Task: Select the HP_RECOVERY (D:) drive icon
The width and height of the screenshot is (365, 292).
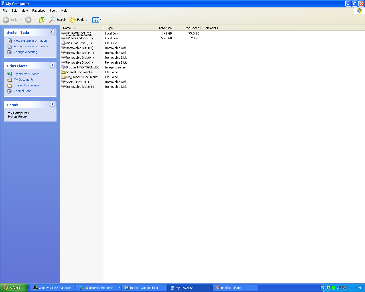Action: click(63, 38)
